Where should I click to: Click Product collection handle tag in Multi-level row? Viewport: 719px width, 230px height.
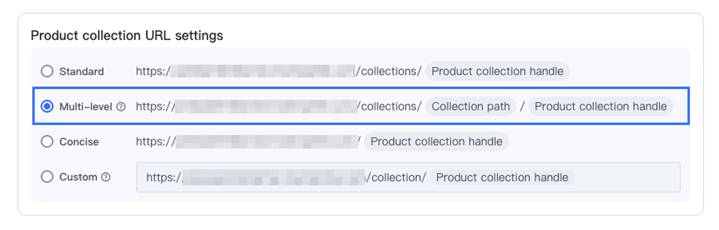click(600, 106)
